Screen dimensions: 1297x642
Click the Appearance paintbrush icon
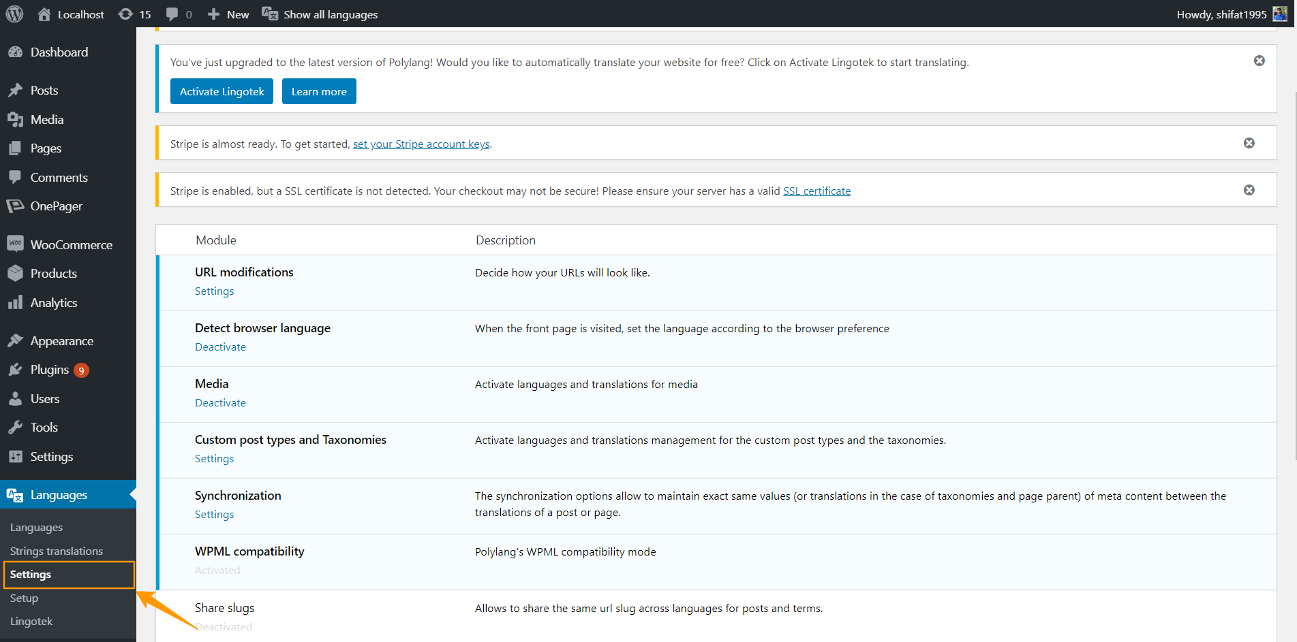click(x=15, y=340)
